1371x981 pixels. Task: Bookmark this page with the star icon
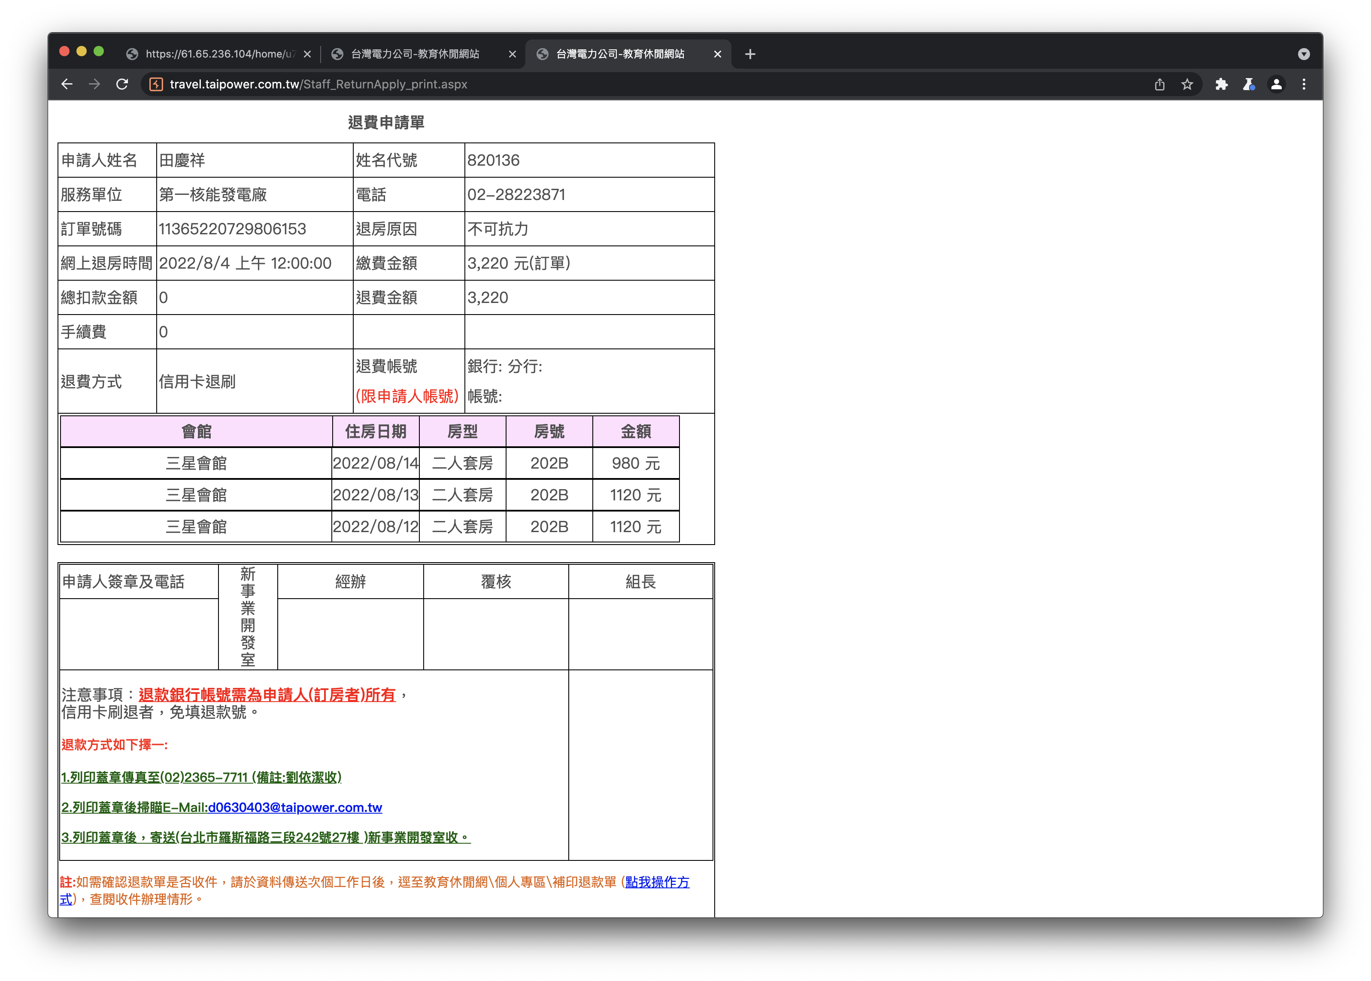[x=1187, y=85]
